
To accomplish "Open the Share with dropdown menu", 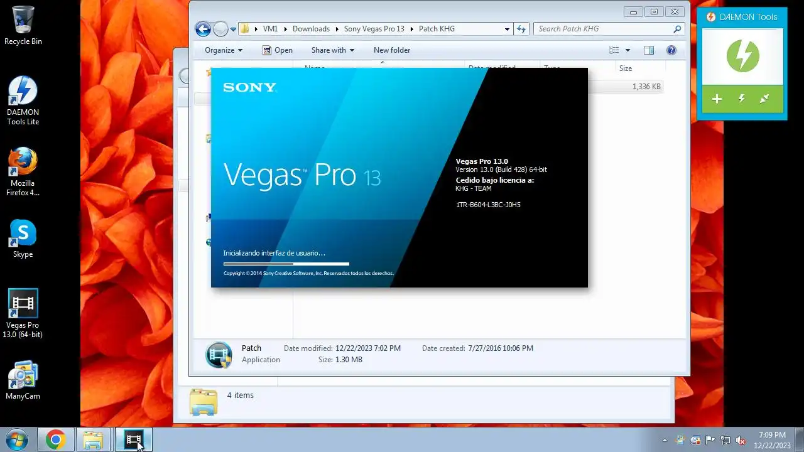I will 333,50.
